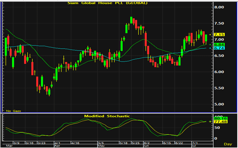238x148 pixels.
Task: Click the Jul month label
Action: point(194,146)
